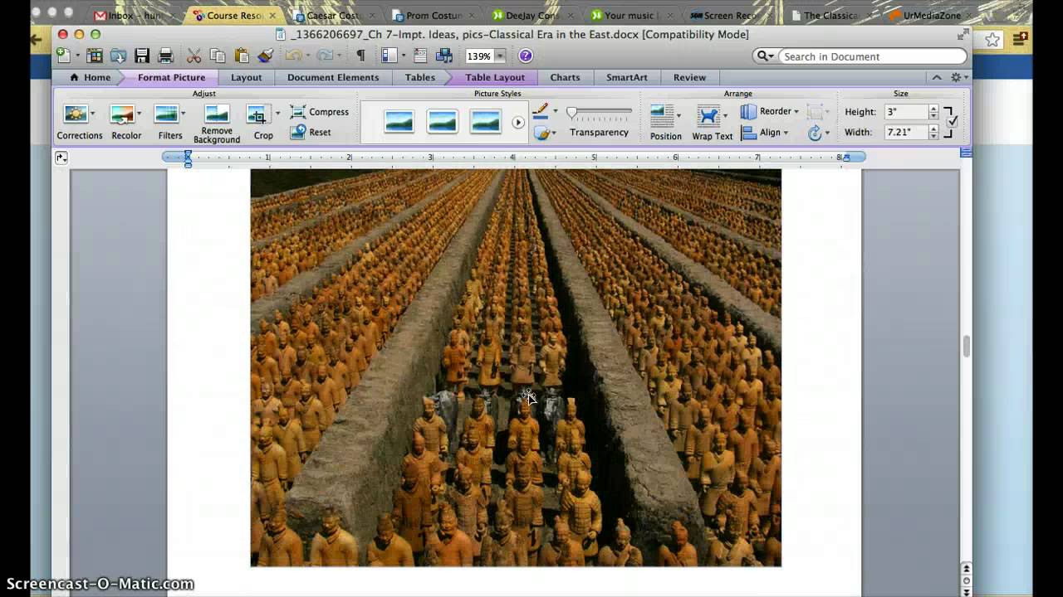This screenshot has width=1063, height=597.
Task: Open ribbon settings gear dropdown
Action: click(x=959, y=77)
